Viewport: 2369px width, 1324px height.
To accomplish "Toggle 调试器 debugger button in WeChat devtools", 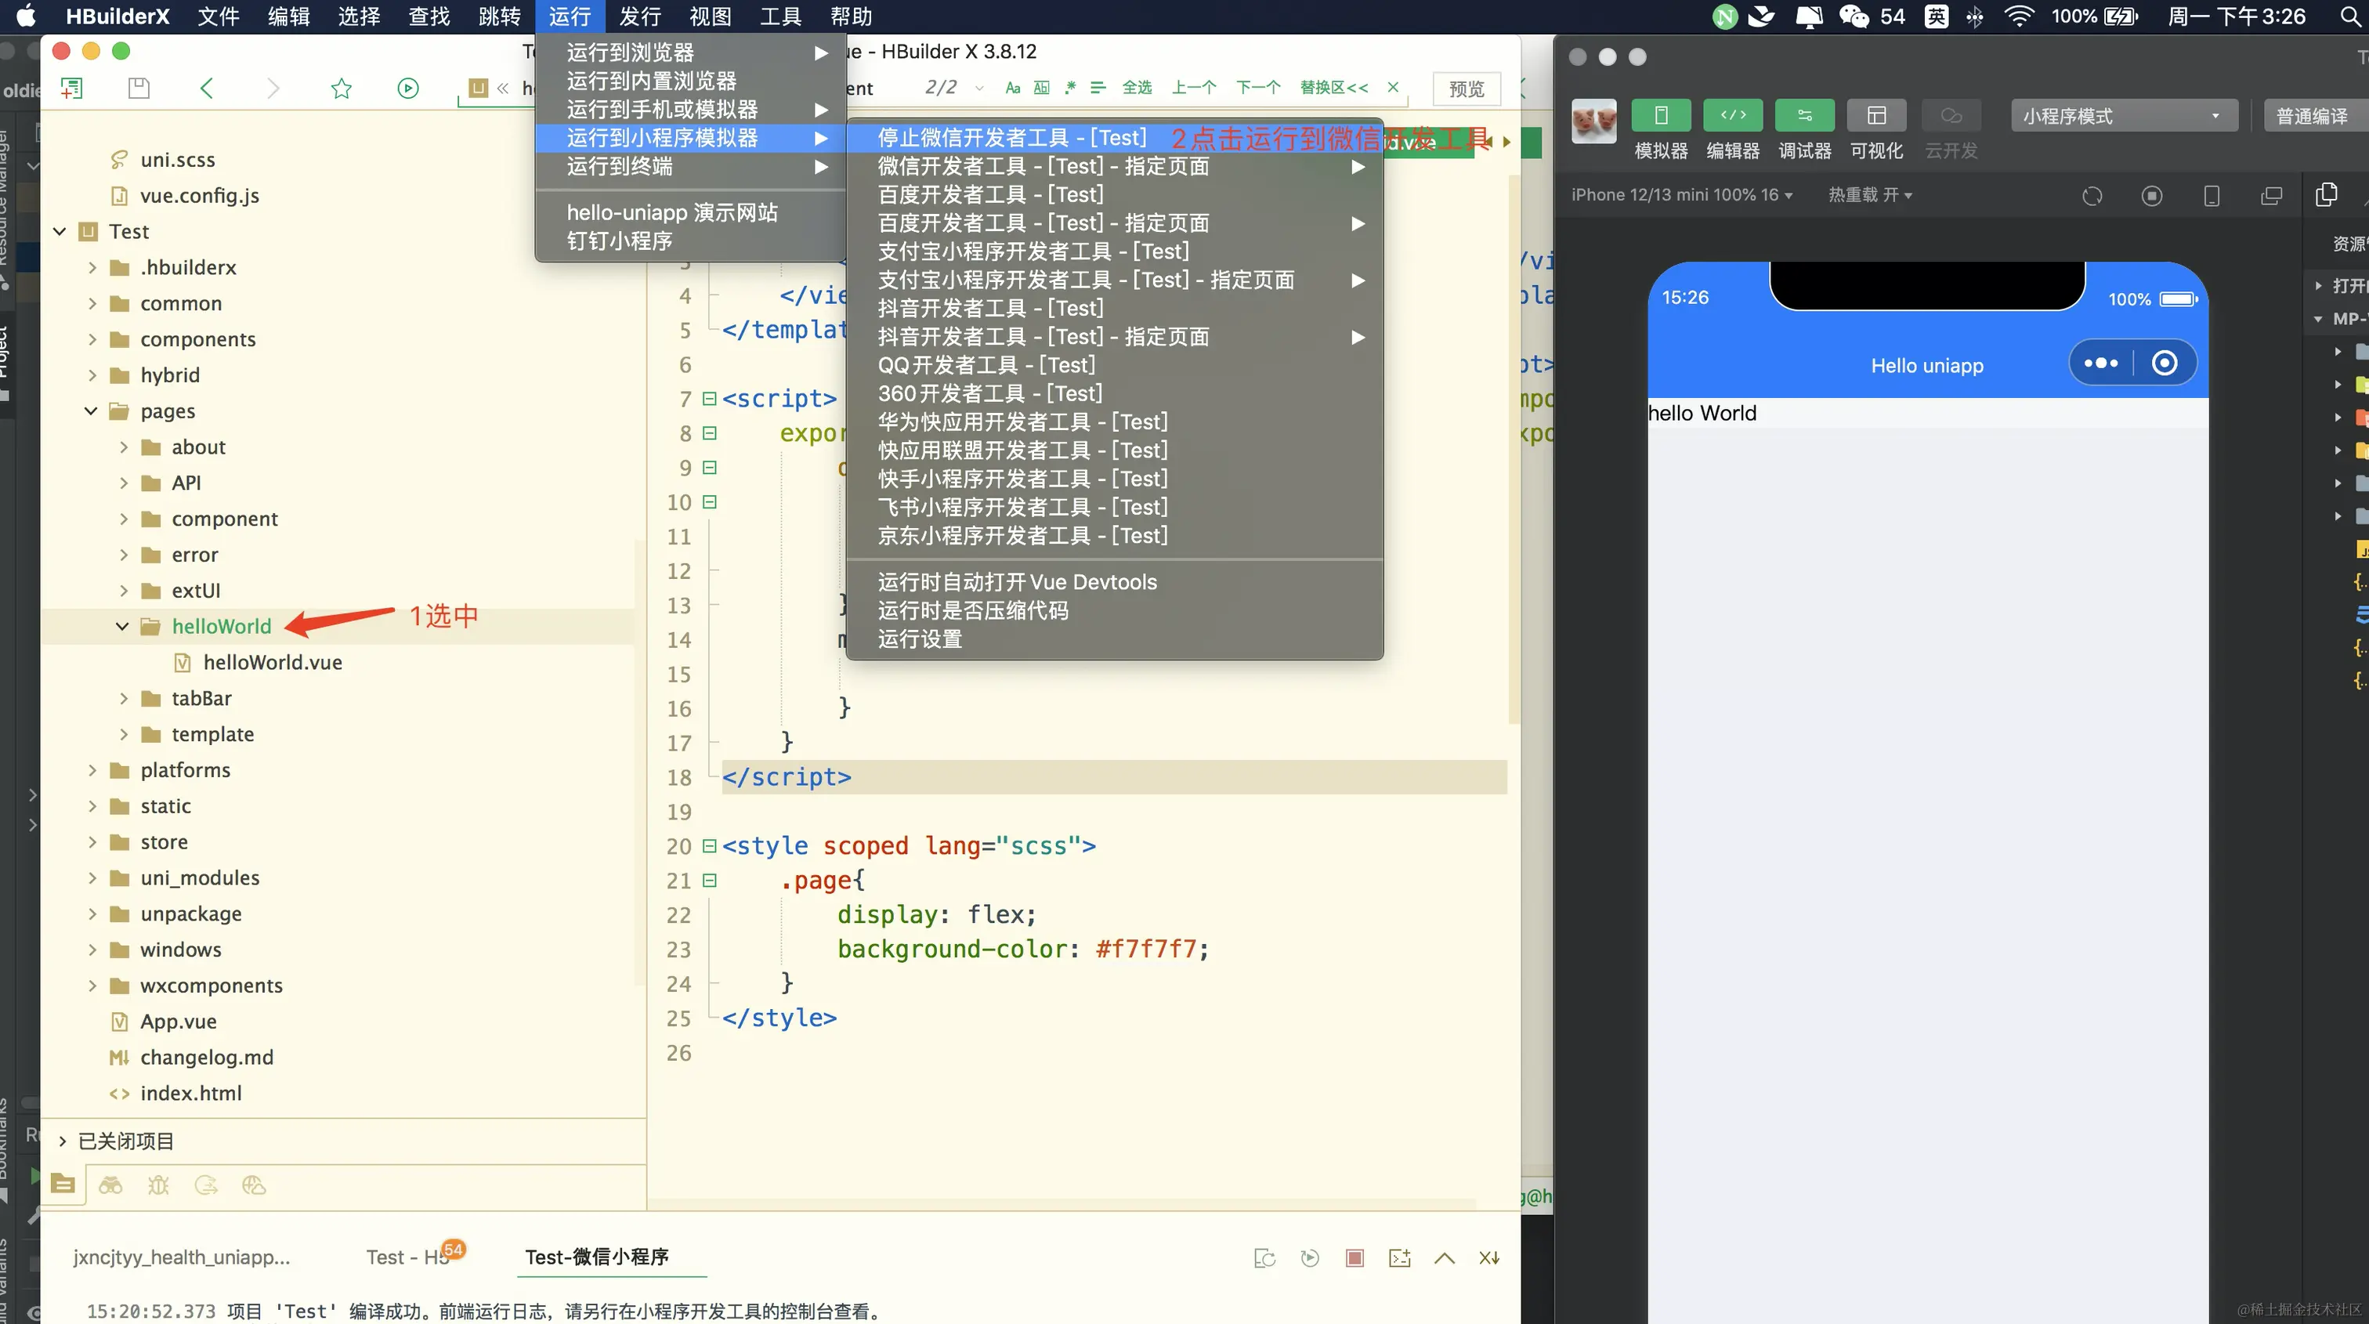I will click(x=1804, y=116).
